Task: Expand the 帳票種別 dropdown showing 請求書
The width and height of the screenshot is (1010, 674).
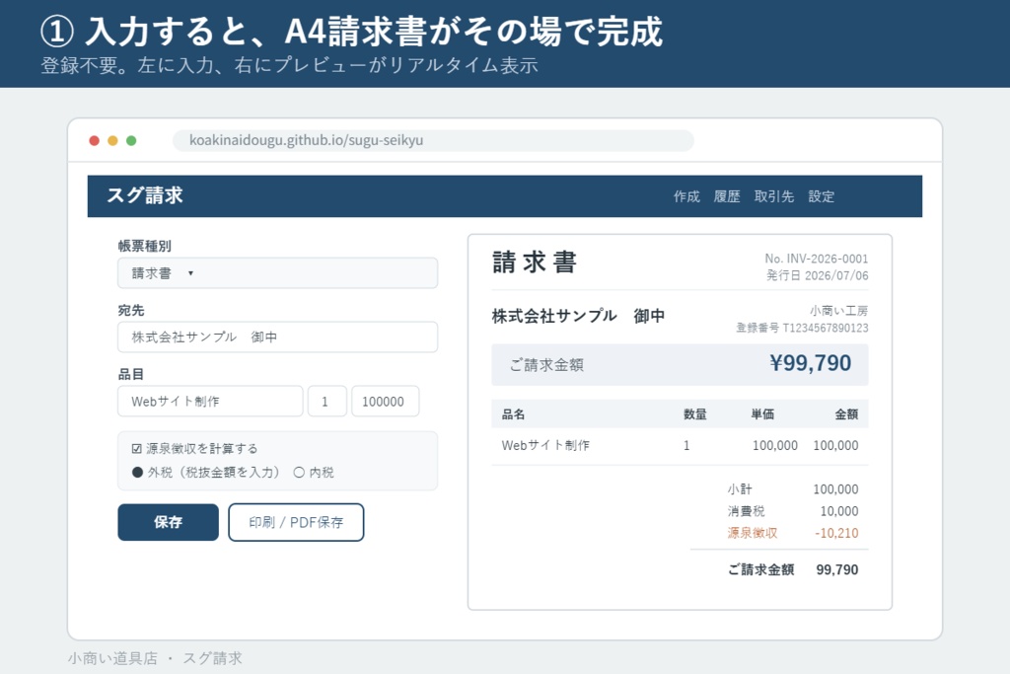Action: click(x=277, y=273)
